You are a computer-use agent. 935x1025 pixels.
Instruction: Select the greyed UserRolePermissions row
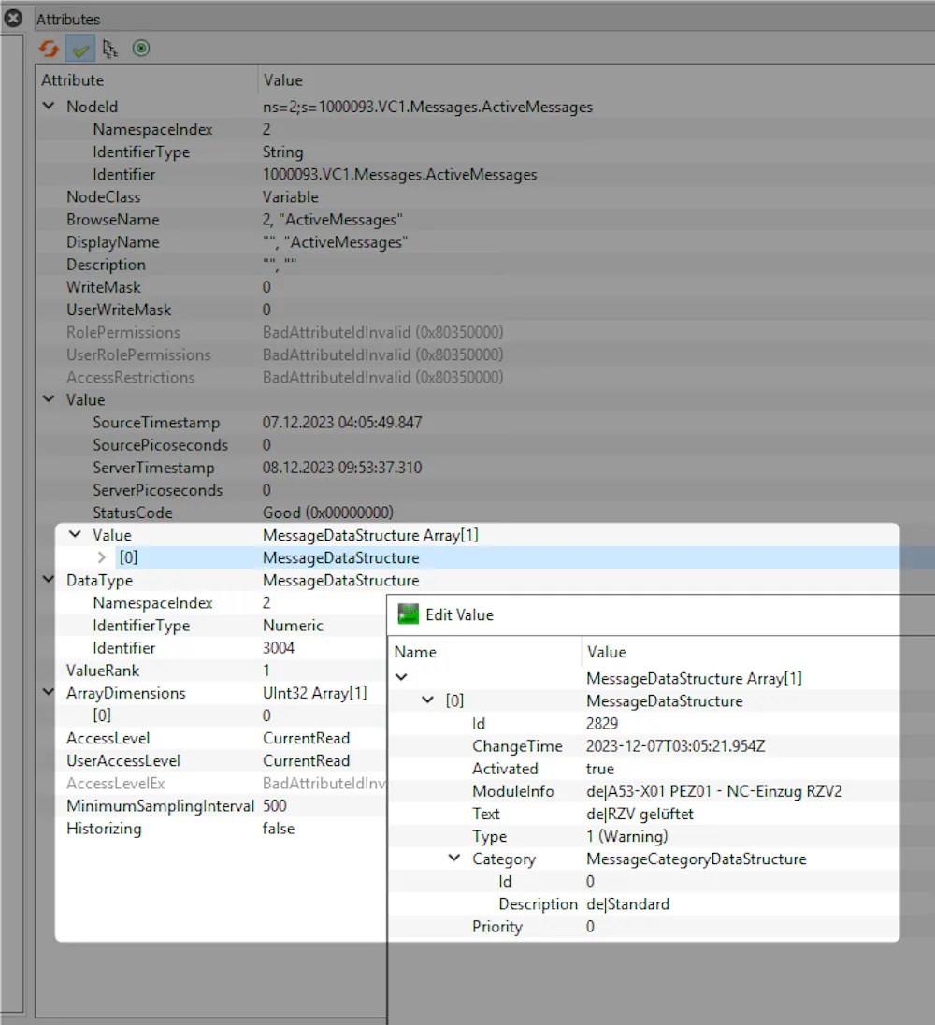tap(485, 355)
